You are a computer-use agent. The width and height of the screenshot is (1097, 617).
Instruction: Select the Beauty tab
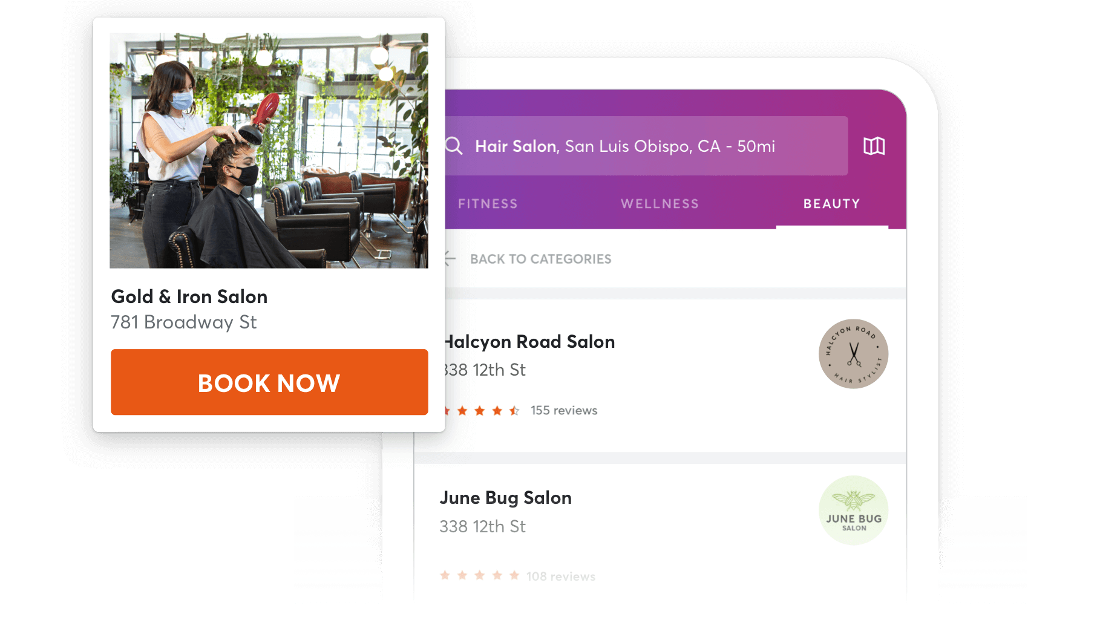832,204
